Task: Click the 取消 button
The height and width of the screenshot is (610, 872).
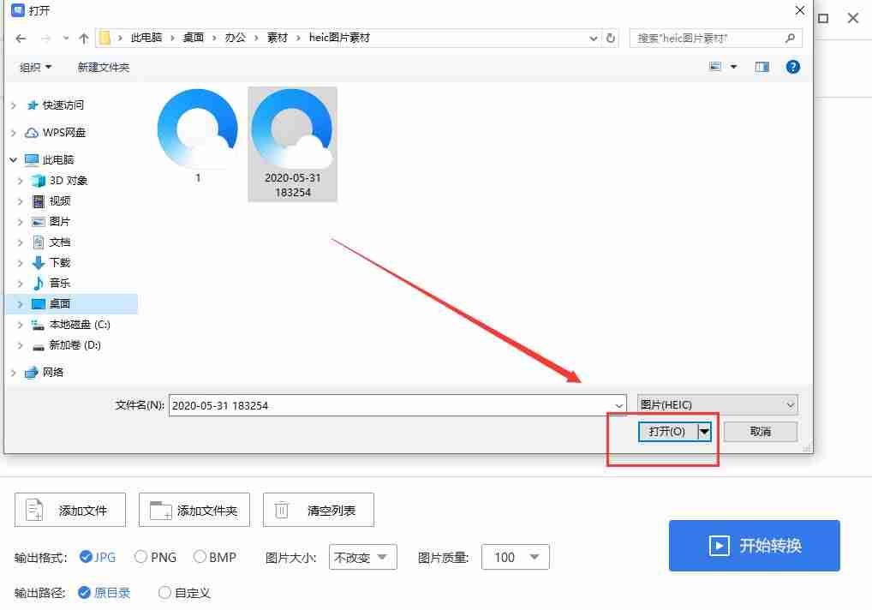Action: tap(761, 432)
